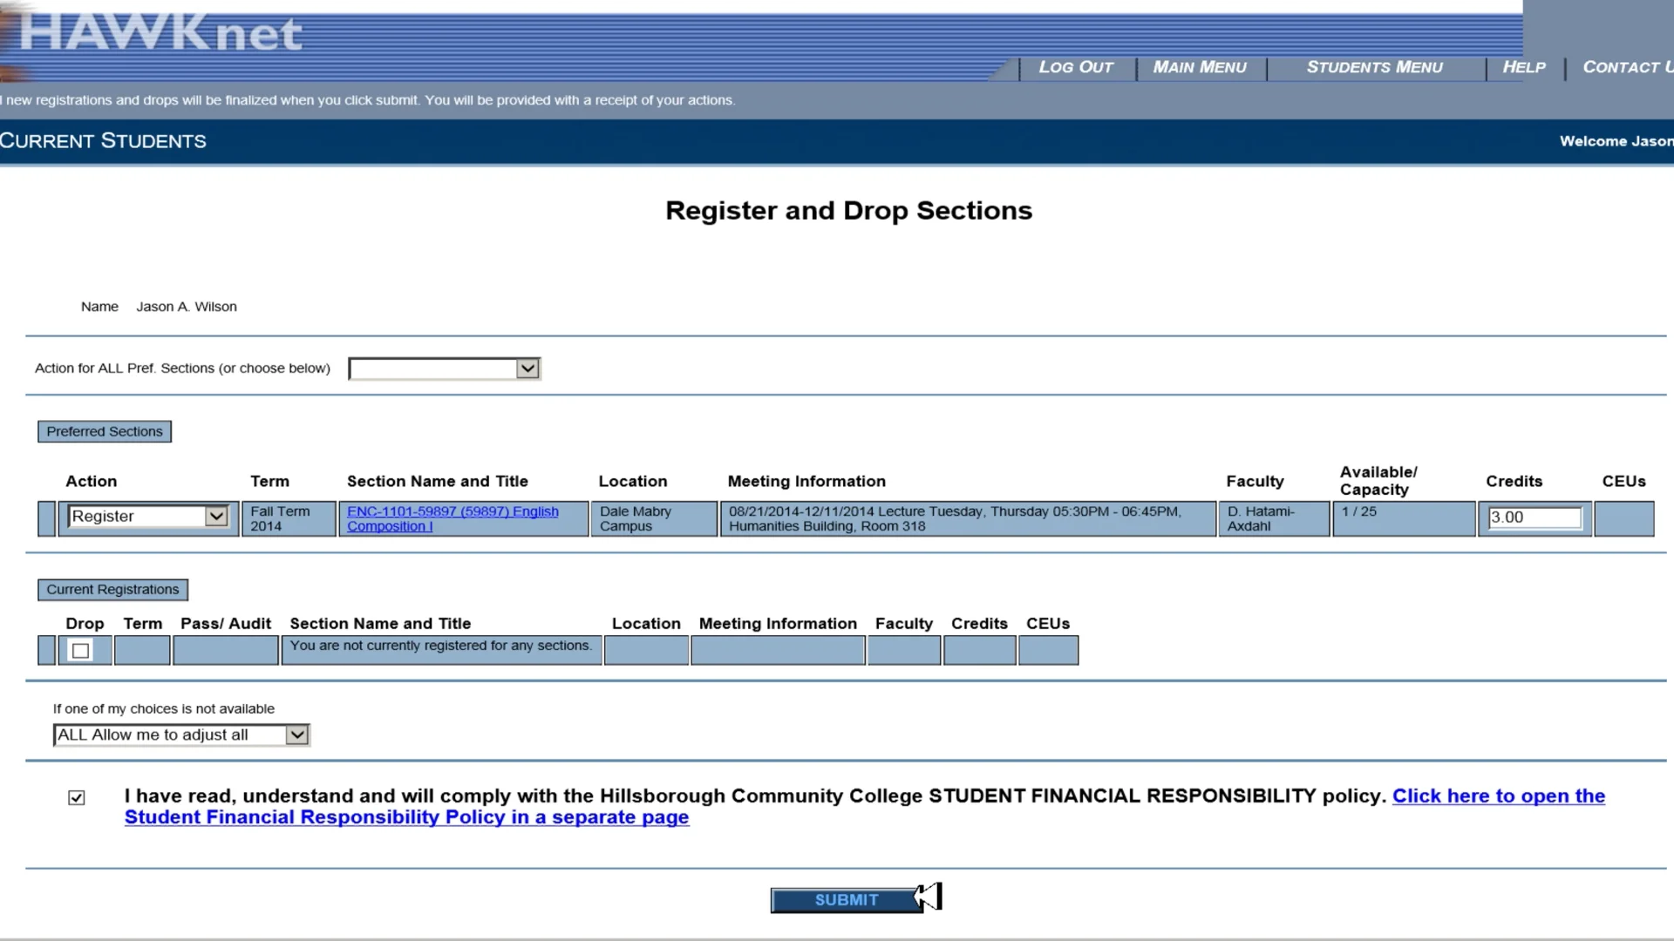This screenshot has height=941, width=1674.
Task: Click the Current Students header banner
Action: tap(103, 141)
